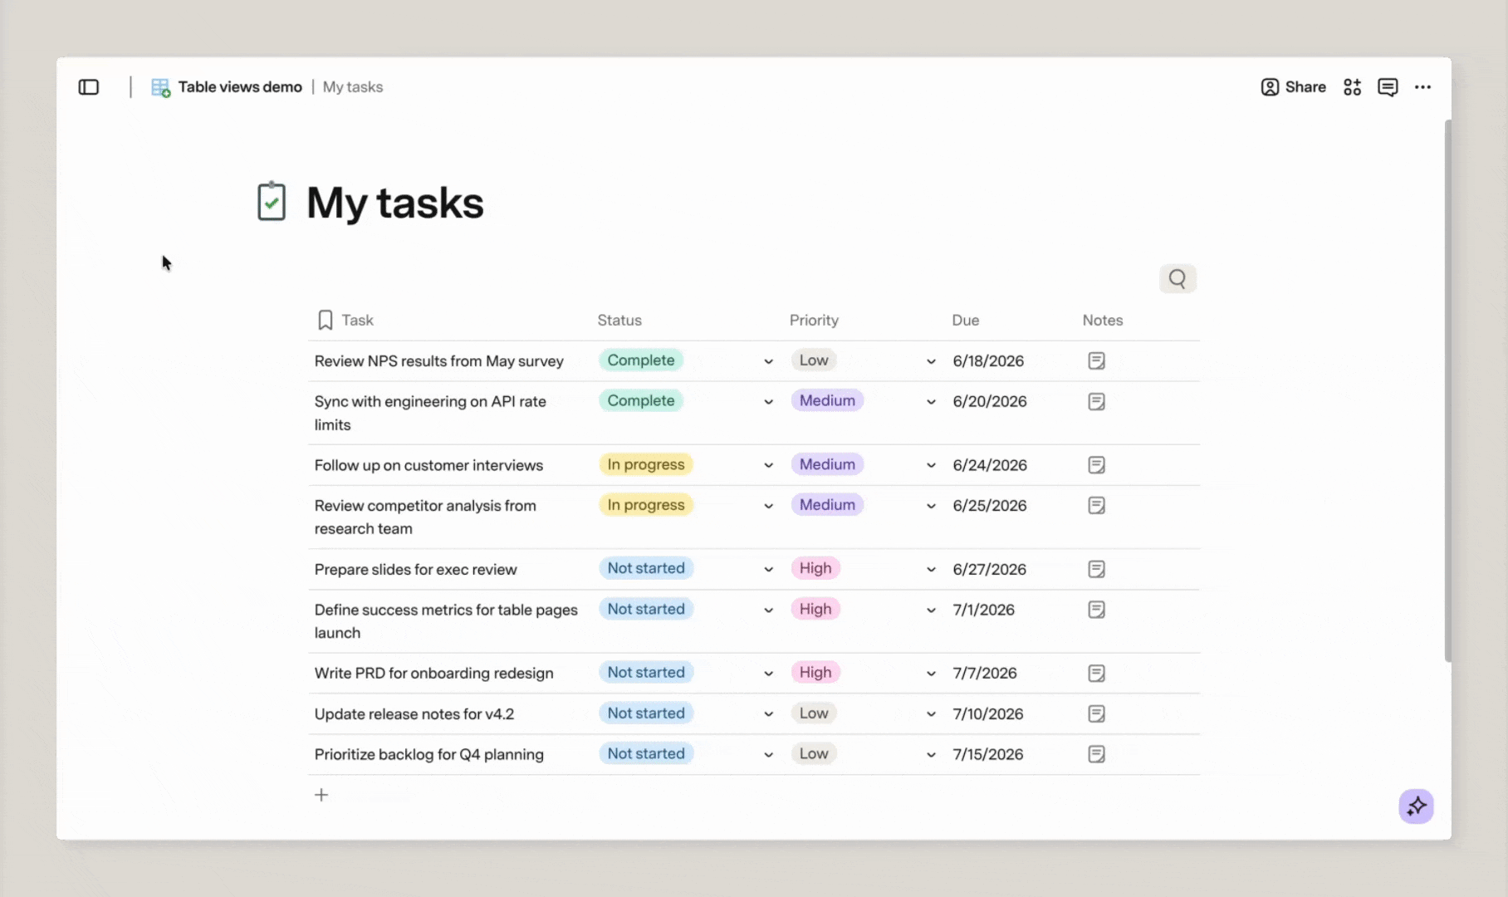Click the Notes column header
The height and width of the screenshot is (897, 1508).
(1103, 321)
